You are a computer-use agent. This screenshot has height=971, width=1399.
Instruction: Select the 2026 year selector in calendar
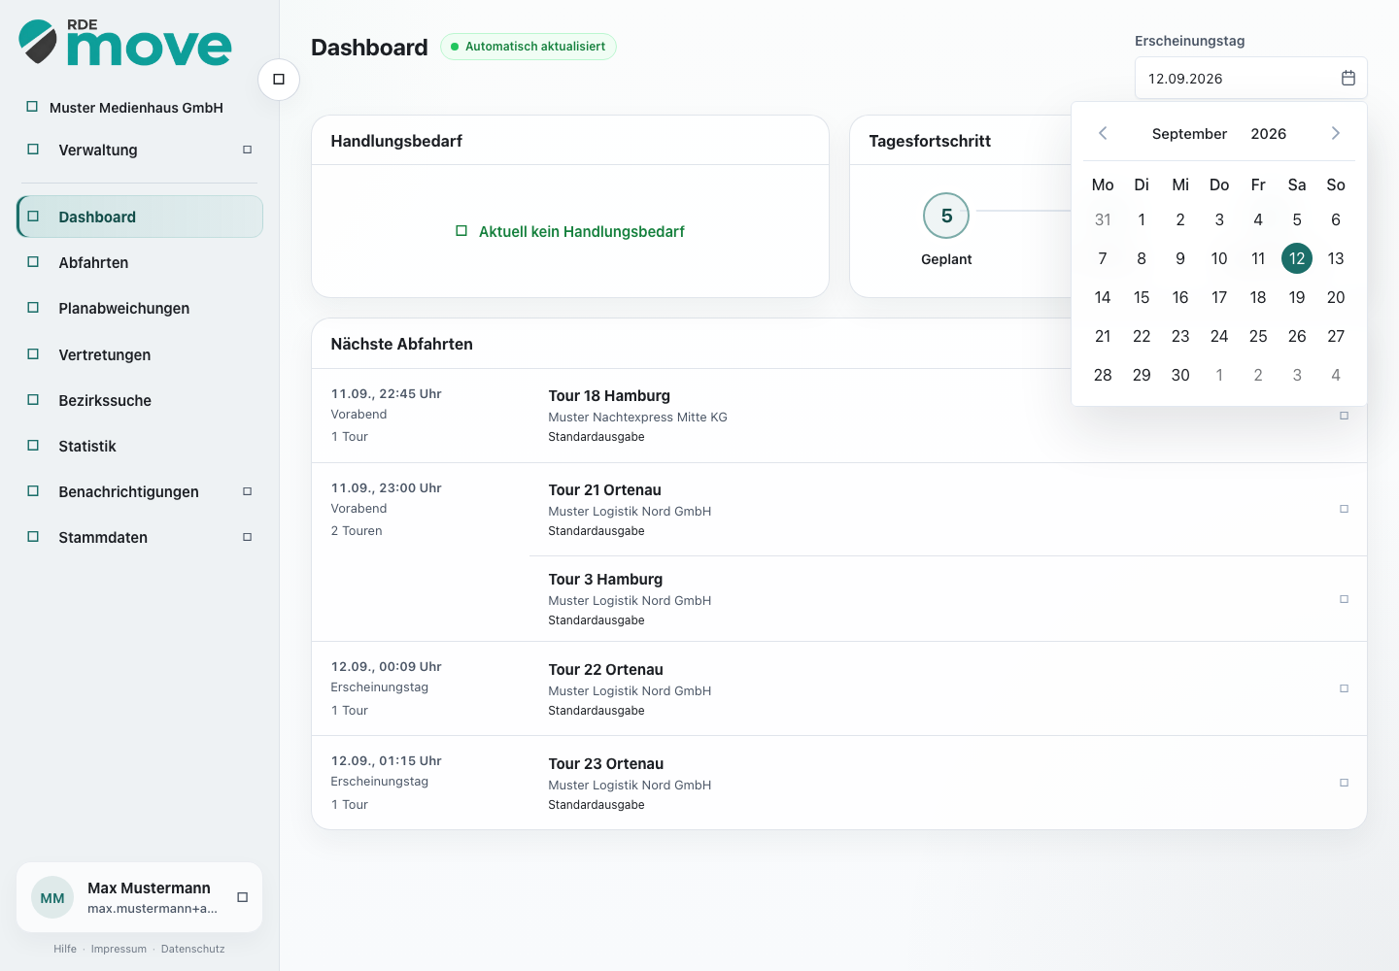point(1269,134)
